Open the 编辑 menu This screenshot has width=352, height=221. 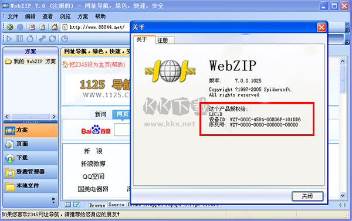coord(31,16)
